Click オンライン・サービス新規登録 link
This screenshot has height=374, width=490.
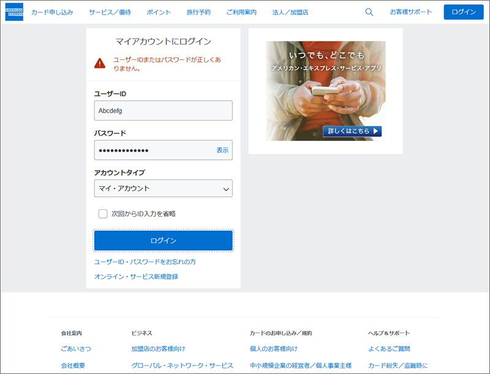(136, 277)
